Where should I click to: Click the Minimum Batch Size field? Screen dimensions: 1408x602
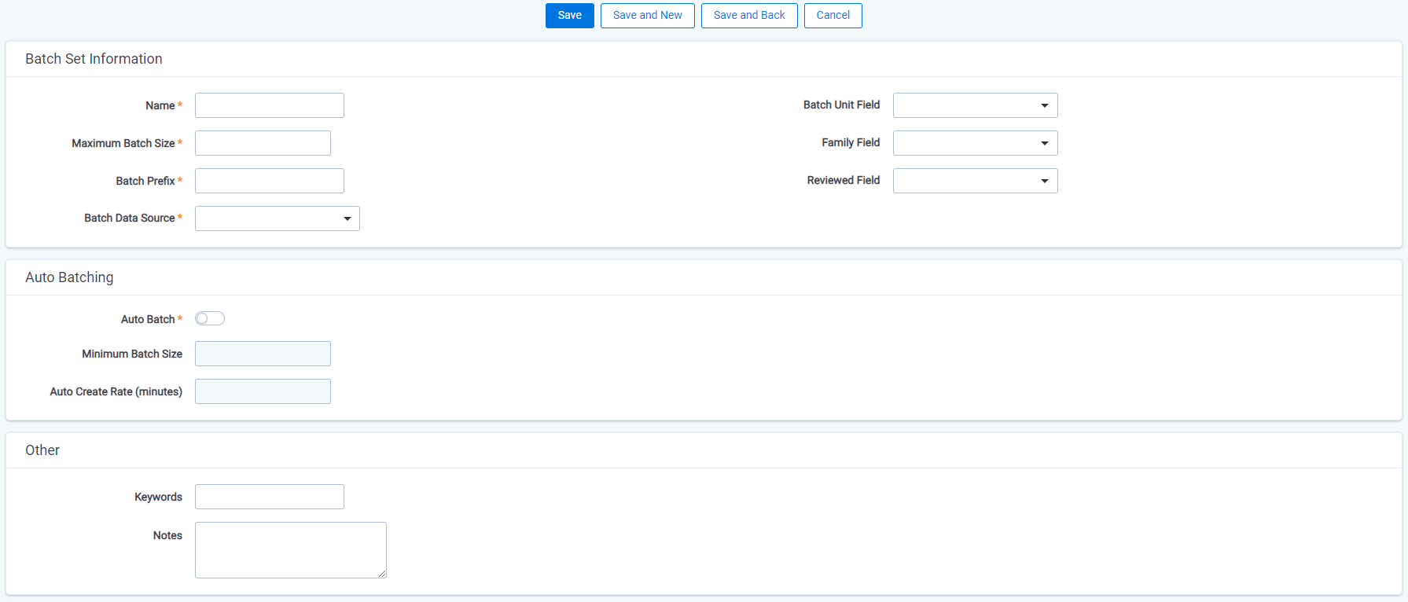tap(263, 354)
